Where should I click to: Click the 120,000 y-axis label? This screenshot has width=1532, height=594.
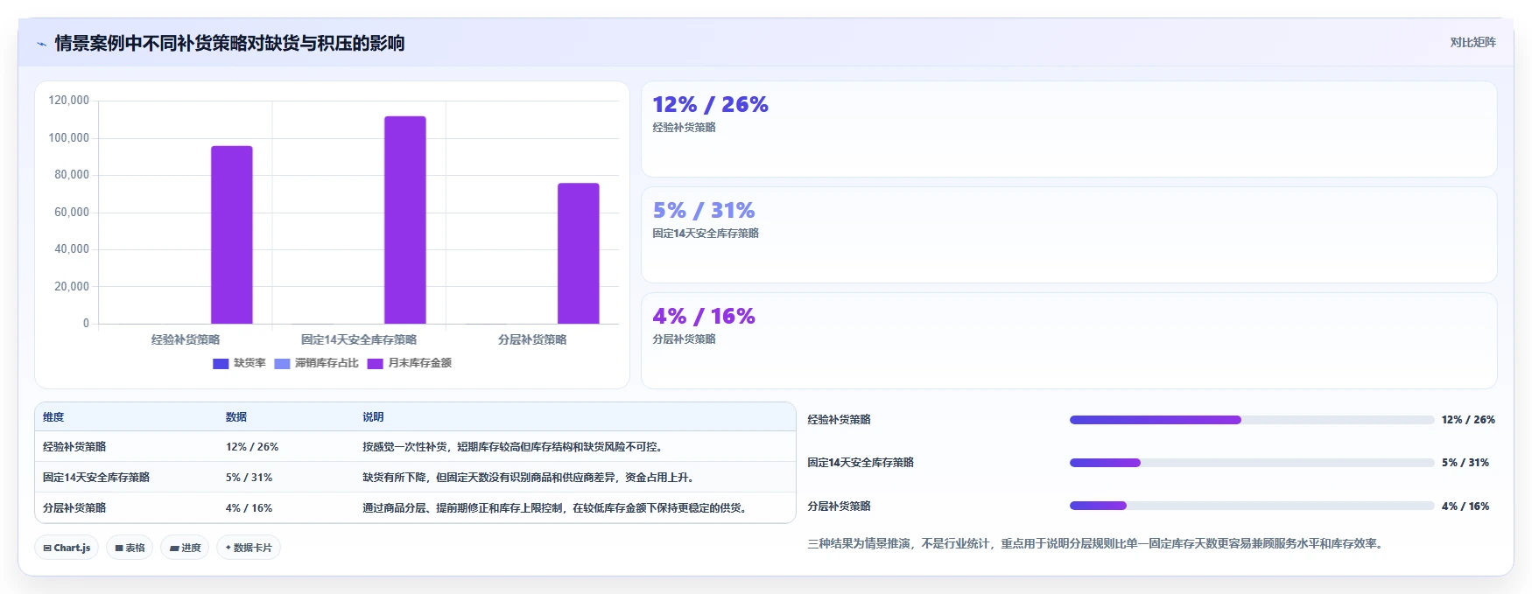[68, 101]
